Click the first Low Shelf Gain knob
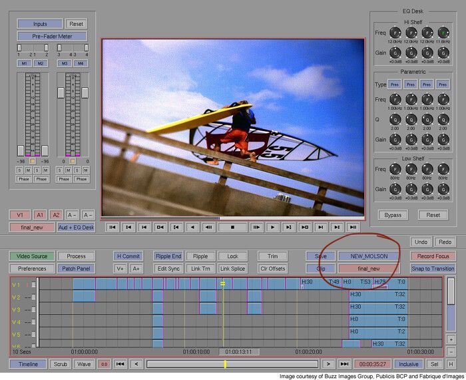 [x=395, y=189]
